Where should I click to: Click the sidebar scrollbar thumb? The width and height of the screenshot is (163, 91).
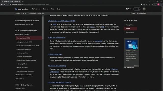(x=43, y=28)
